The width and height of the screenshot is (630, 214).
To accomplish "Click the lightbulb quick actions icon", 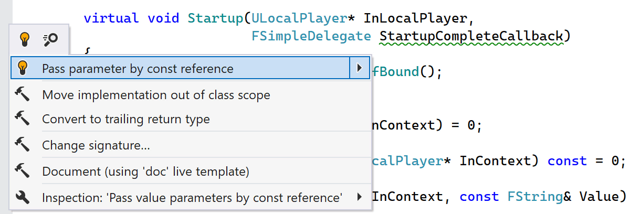I will point(25,38).
